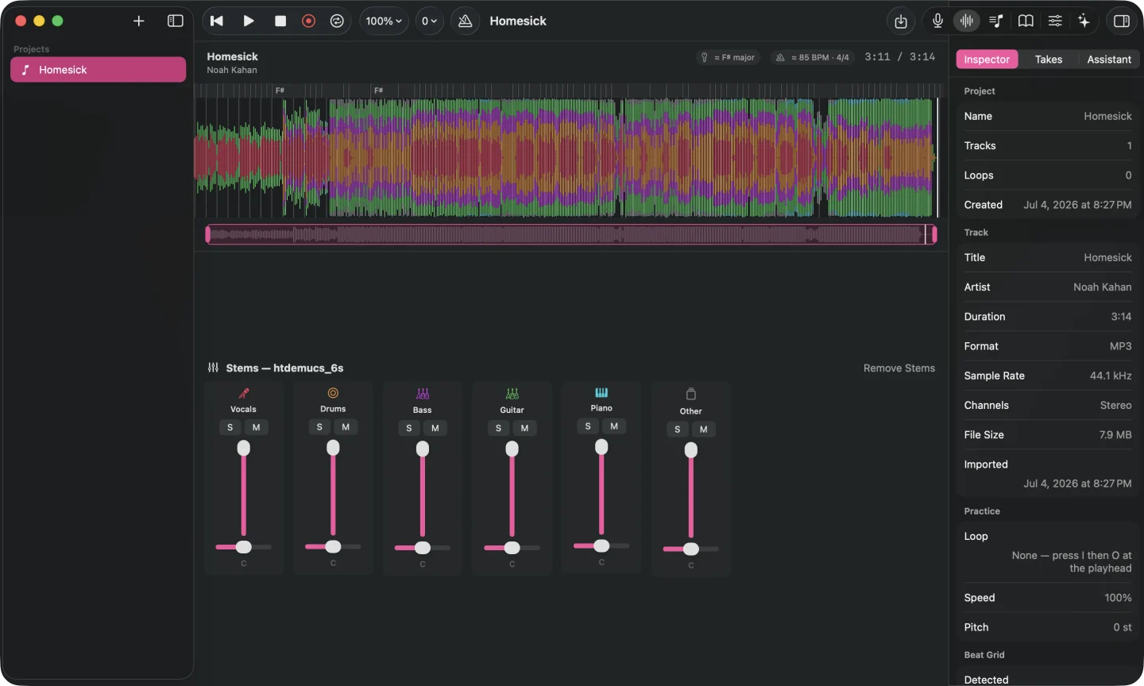Click the Vocals volume fader knob
Viewport: 1144px width, 686px height.
coord(244,449)
